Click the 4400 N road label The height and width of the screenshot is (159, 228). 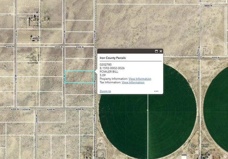[x=215, y=58]
